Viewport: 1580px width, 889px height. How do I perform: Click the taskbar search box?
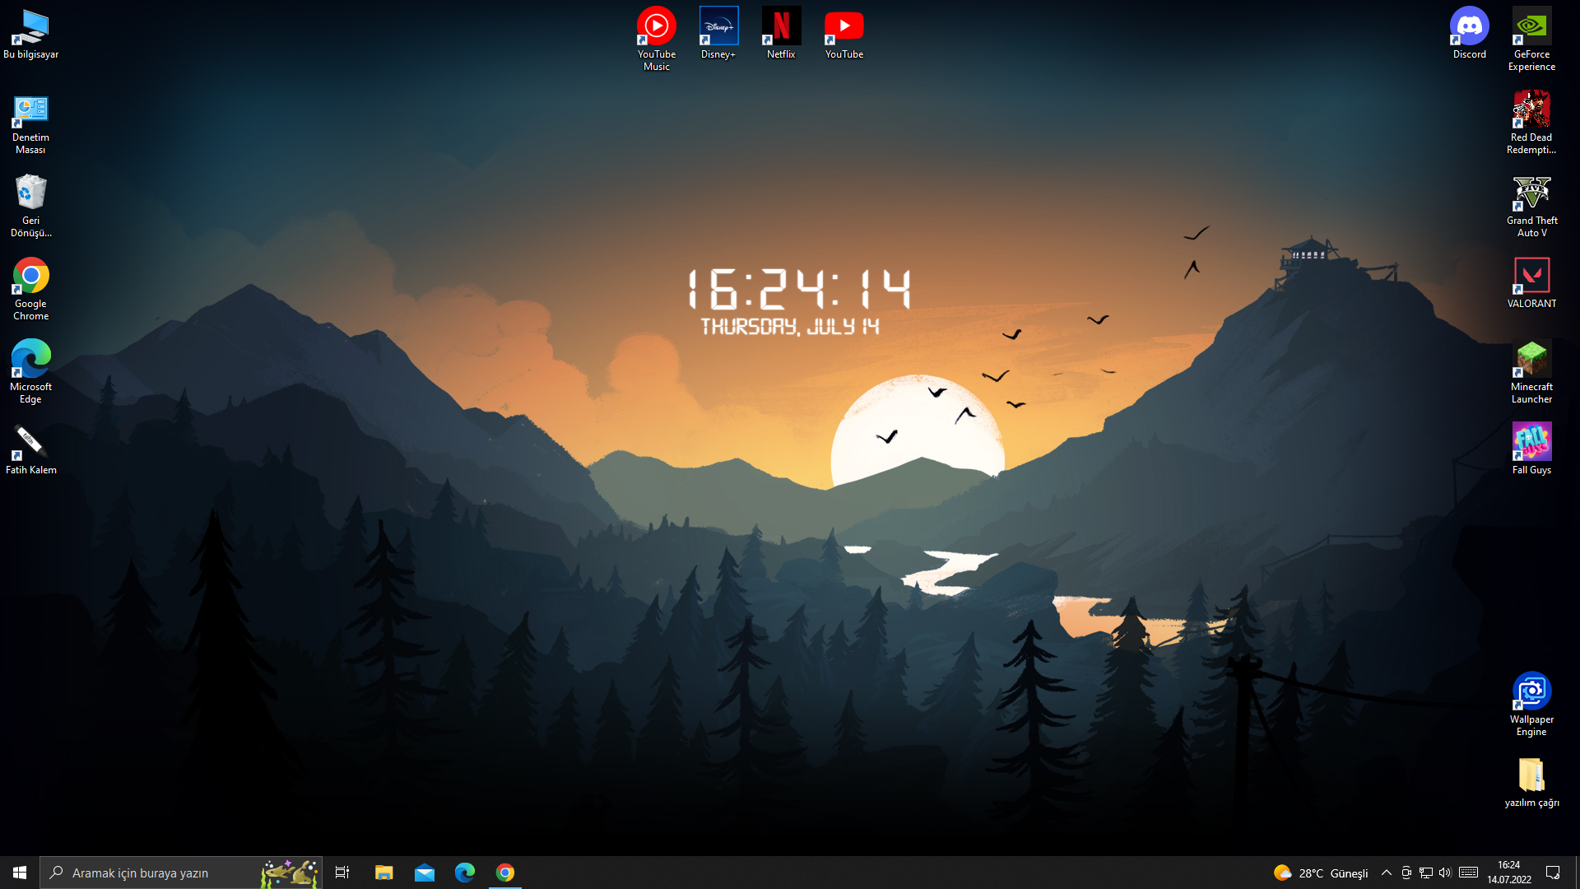[165, 873]
